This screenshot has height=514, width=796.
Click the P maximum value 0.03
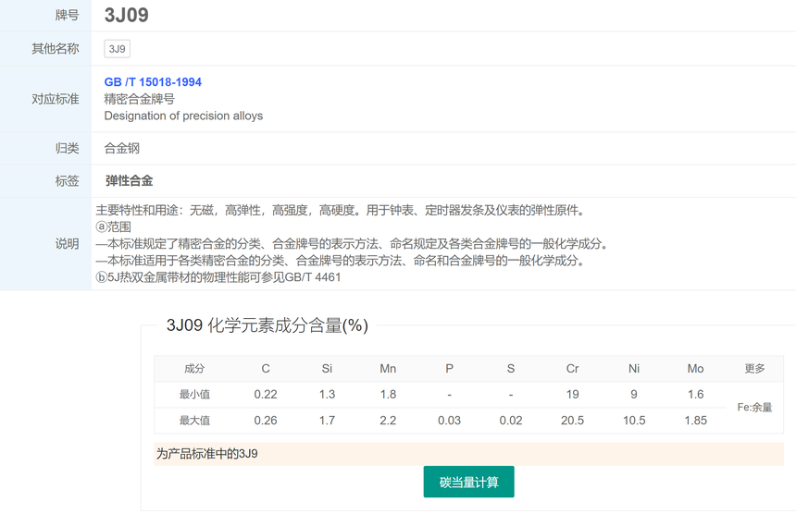pyautogui.click(x=449, y=421)
